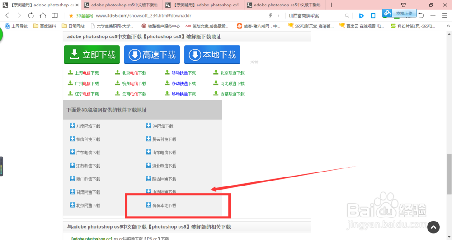Screen dimensions: 452x240
Task: Open the 铁路客户服务中心 bookmark
Action: pos(160,26)
